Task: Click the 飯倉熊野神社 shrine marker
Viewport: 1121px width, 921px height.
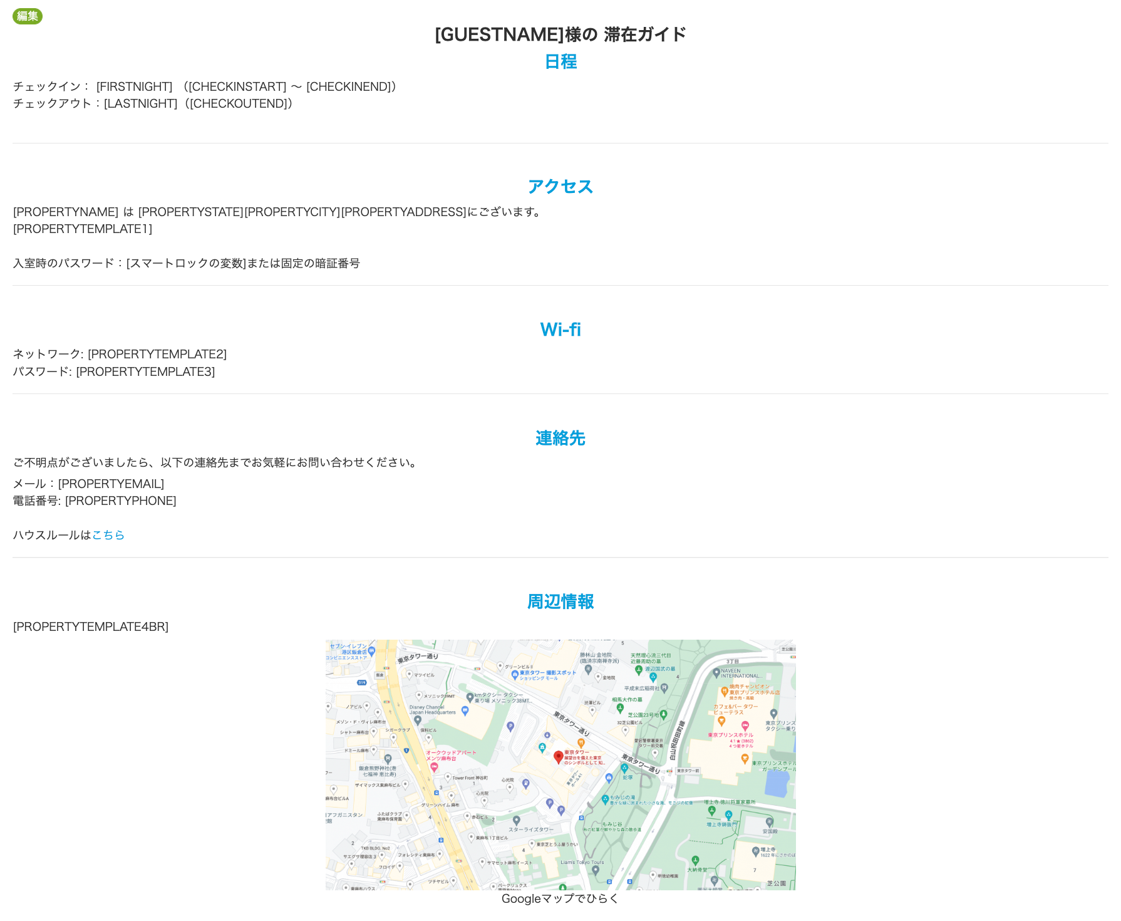Action: point(388,759)
